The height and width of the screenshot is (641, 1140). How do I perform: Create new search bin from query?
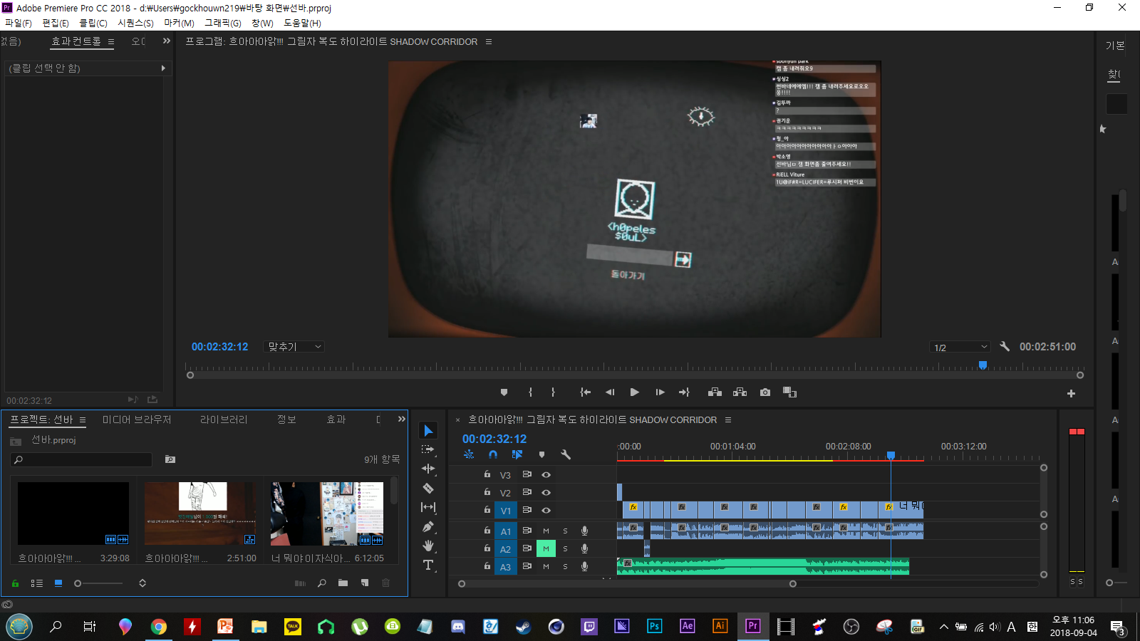click(170, 459)
